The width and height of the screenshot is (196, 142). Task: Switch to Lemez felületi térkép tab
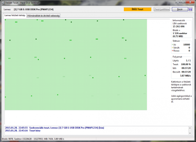click(15, 15)
